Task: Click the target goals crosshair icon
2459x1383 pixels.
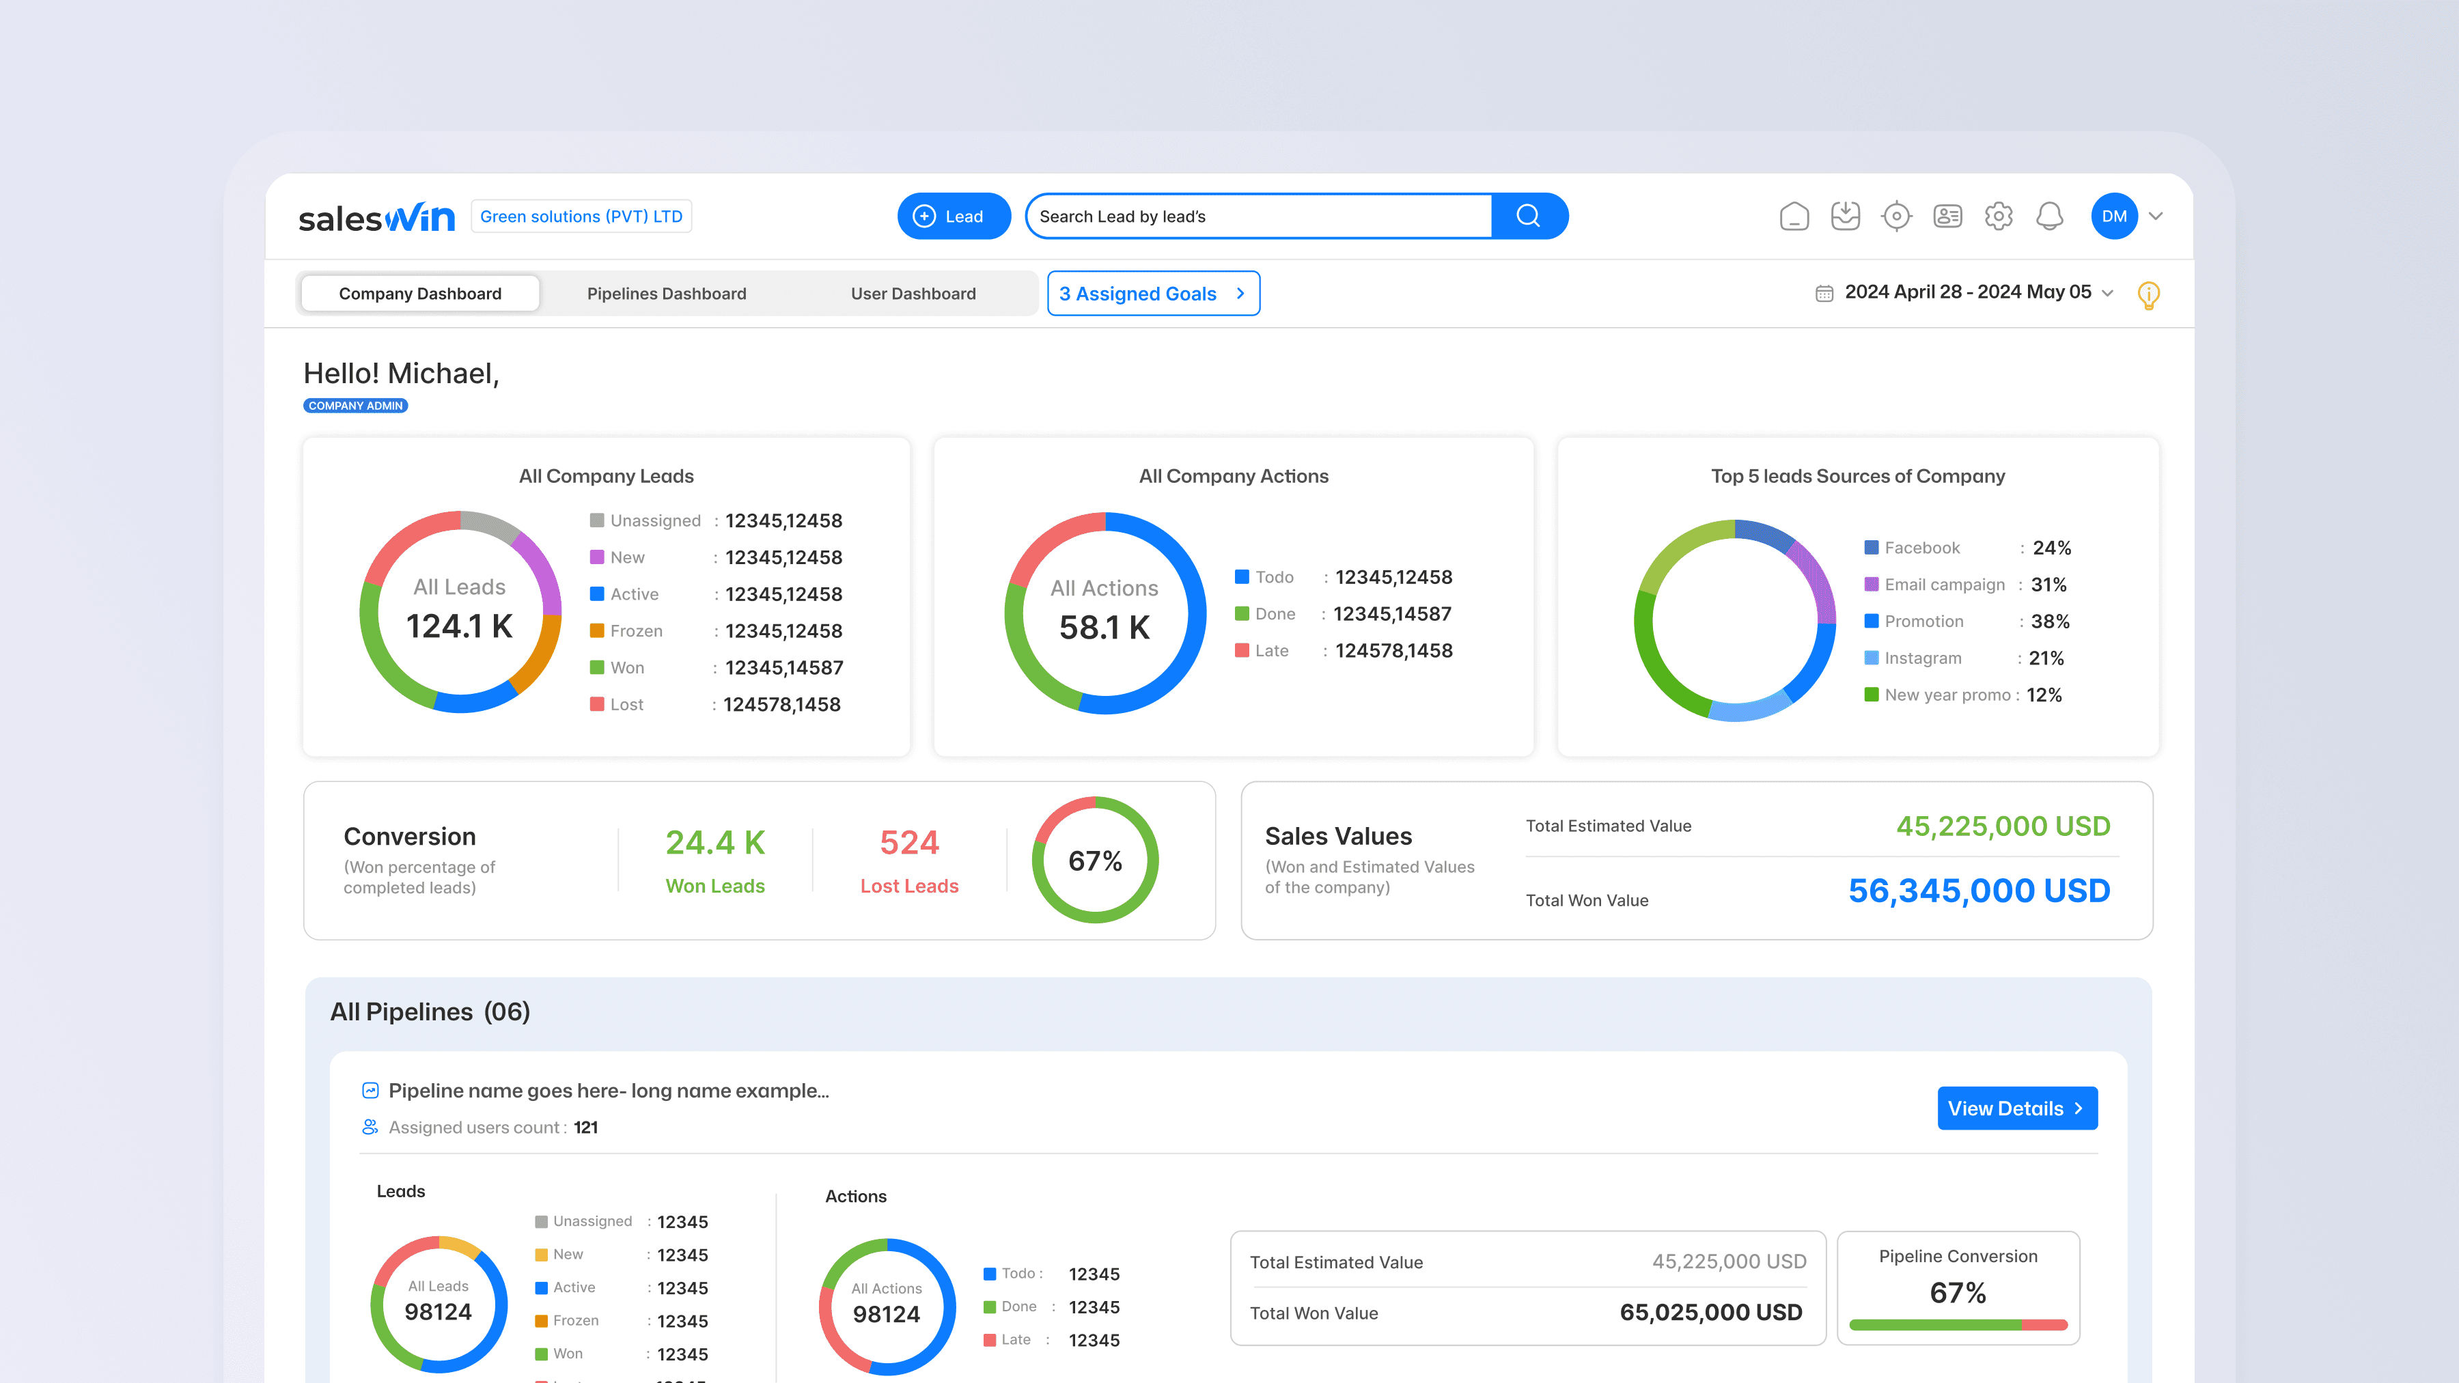Action: point(1895,216)
